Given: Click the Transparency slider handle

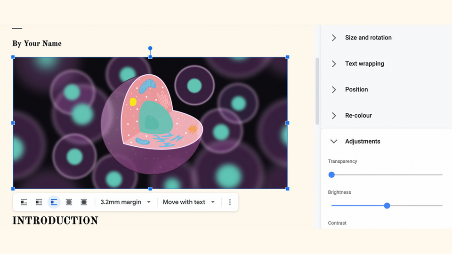Looking at the screenshot, I should click(x=331, y=175).
